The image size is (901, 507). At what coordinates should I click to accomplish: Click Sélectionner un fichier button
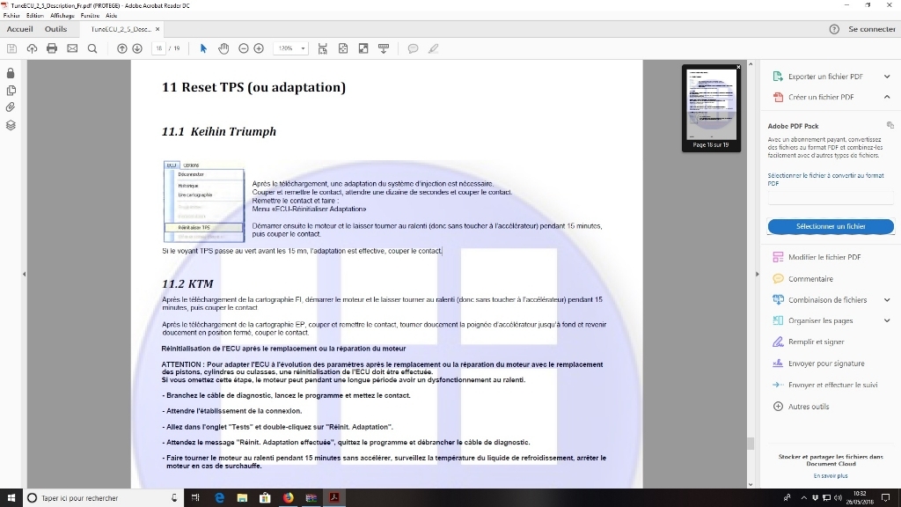(831, 226)
